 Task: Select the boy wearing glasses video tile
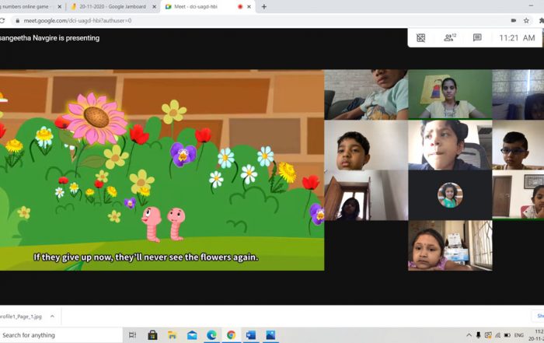click(518, 145)
